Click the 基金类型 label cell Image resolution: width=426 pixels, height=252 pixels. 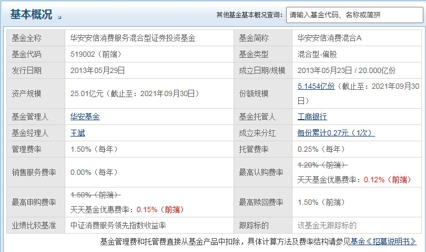[263, 54]
